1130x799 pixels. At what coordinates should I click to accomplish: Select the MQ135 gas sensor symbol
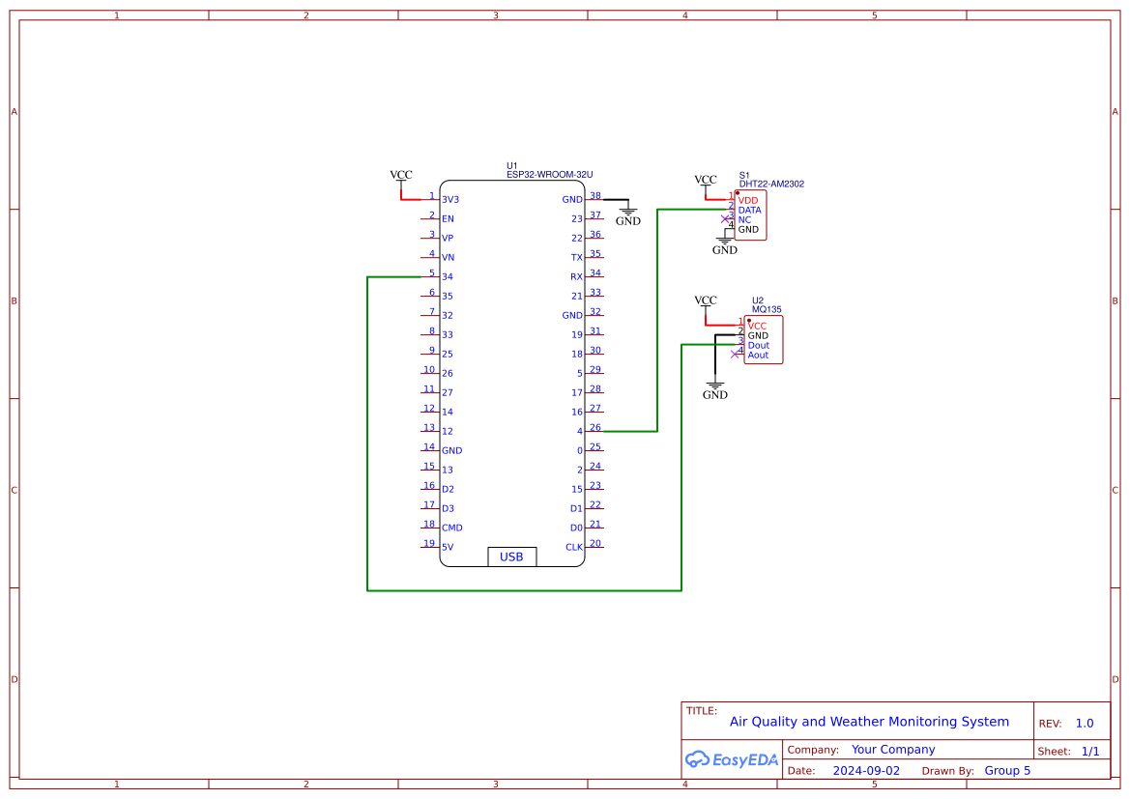[x=762, y=338]
